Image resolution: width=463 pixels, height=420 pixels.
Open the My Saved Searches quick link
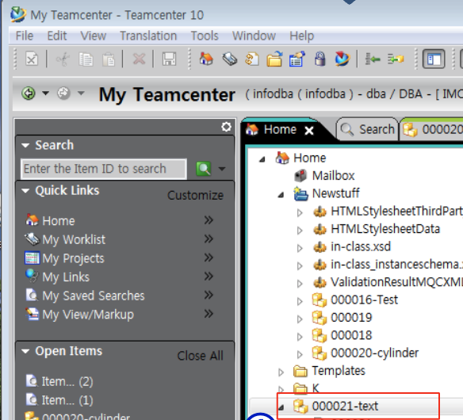(x=94, y=296)
